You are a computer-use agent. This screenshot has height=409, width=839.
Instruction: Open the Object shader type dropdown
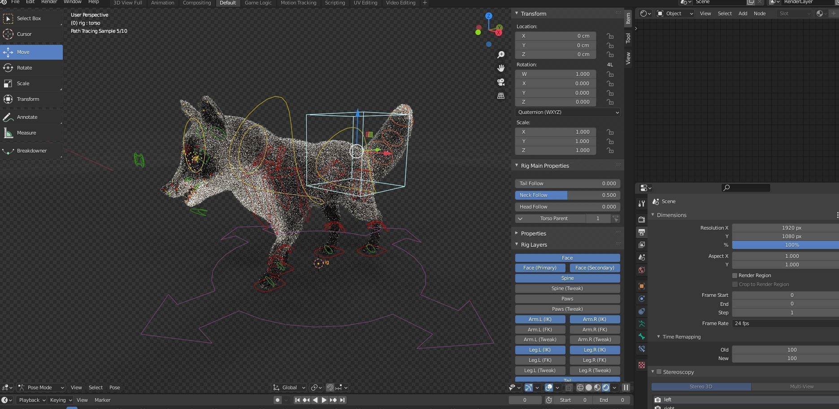[x=675, y=13]
